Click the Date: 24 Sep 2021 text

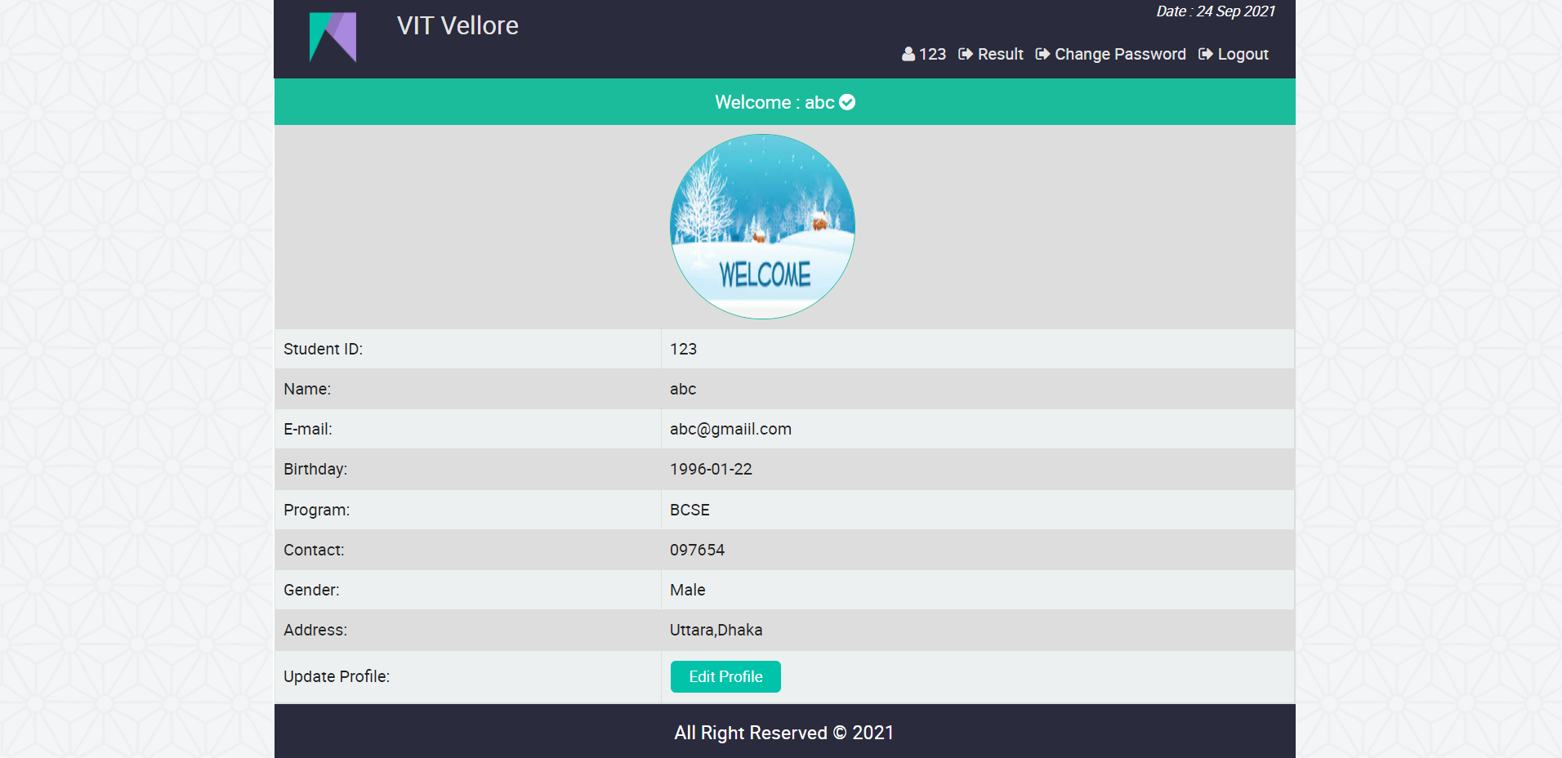[1216, 11]
